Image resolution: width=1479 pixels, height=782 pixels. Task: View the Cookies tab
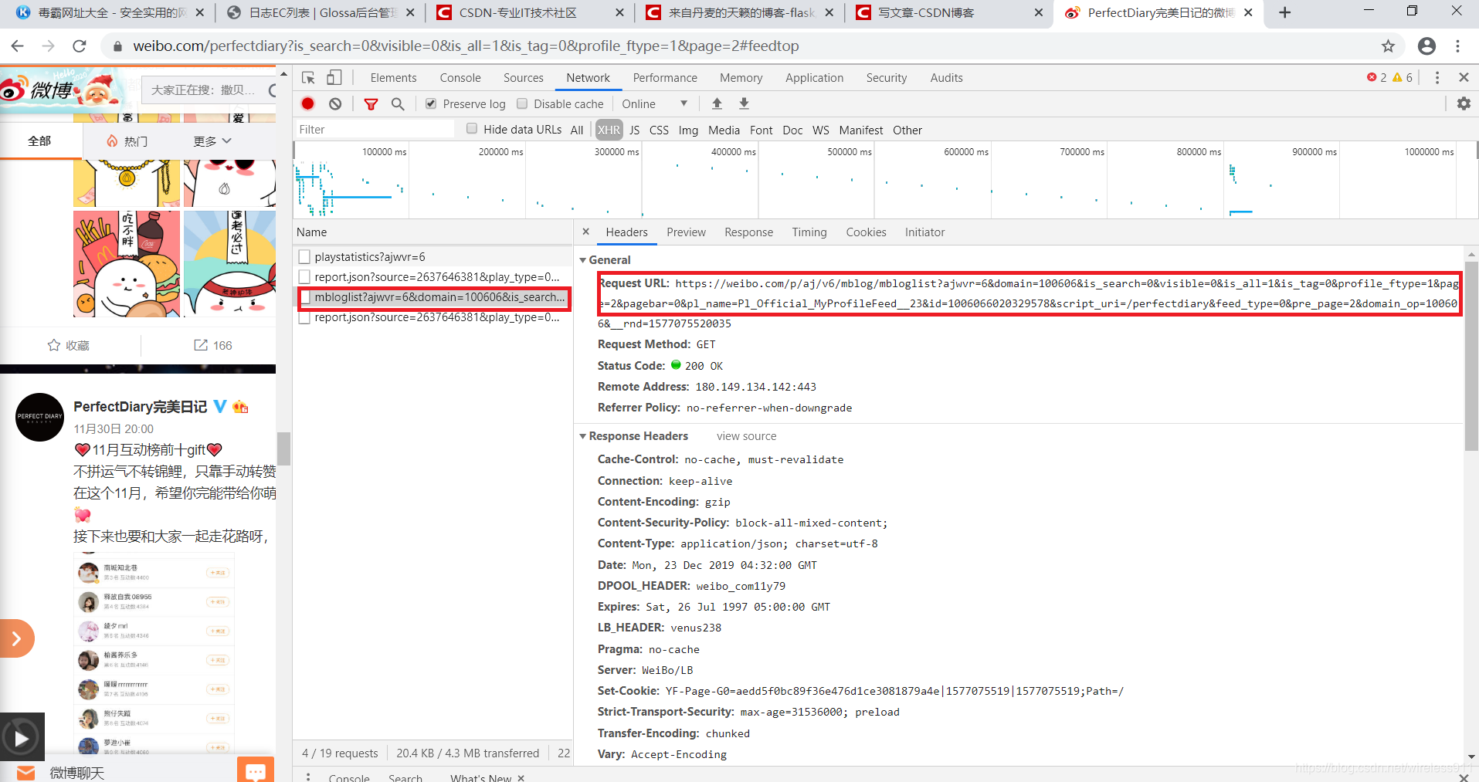click(x=866, y=232)
